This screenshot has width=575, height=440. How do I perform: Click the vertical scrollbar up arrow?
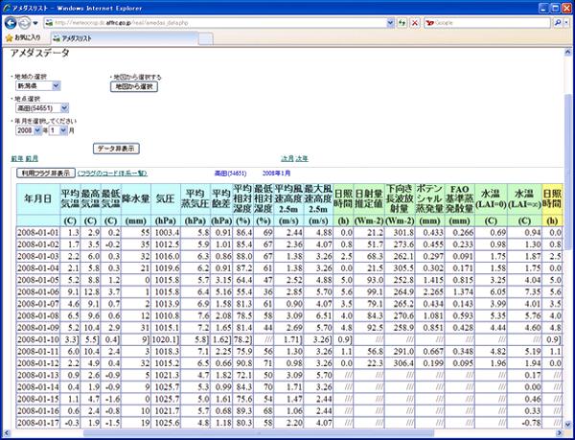pyautogui.click(x=567, y=53)
